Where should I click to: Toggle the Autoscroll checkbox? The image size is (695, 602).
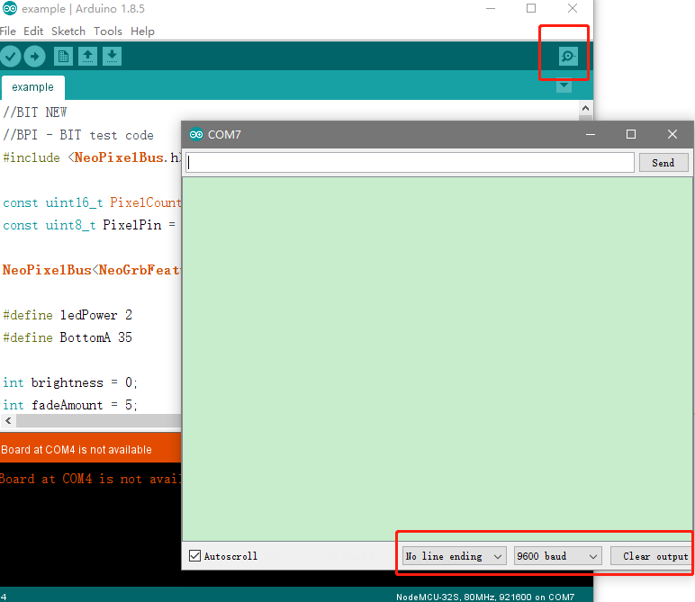pyautogui.click(x=195, y=556)
